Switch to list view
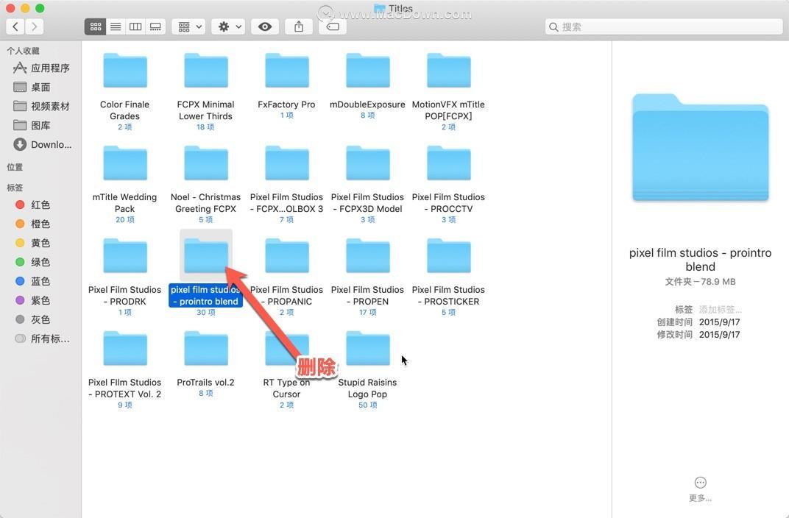 pyautogui.click(x=116, y=26)
